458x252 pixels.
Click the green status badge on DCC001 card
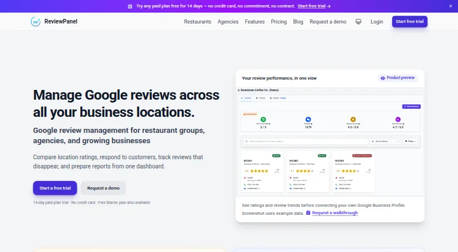click(x=277, y=156)
